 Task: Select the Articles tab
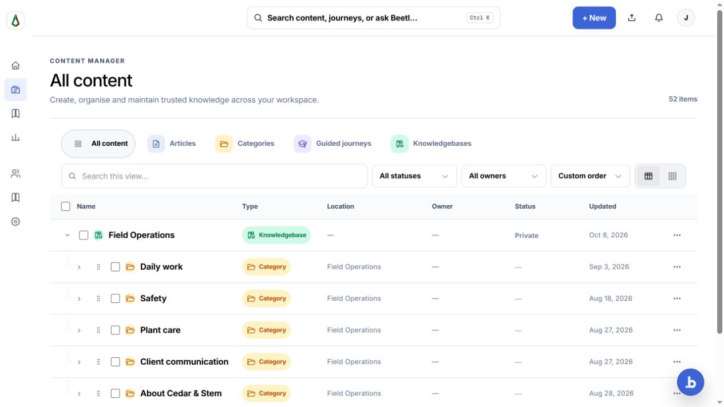pyautogui.click(x=172, y=143)
